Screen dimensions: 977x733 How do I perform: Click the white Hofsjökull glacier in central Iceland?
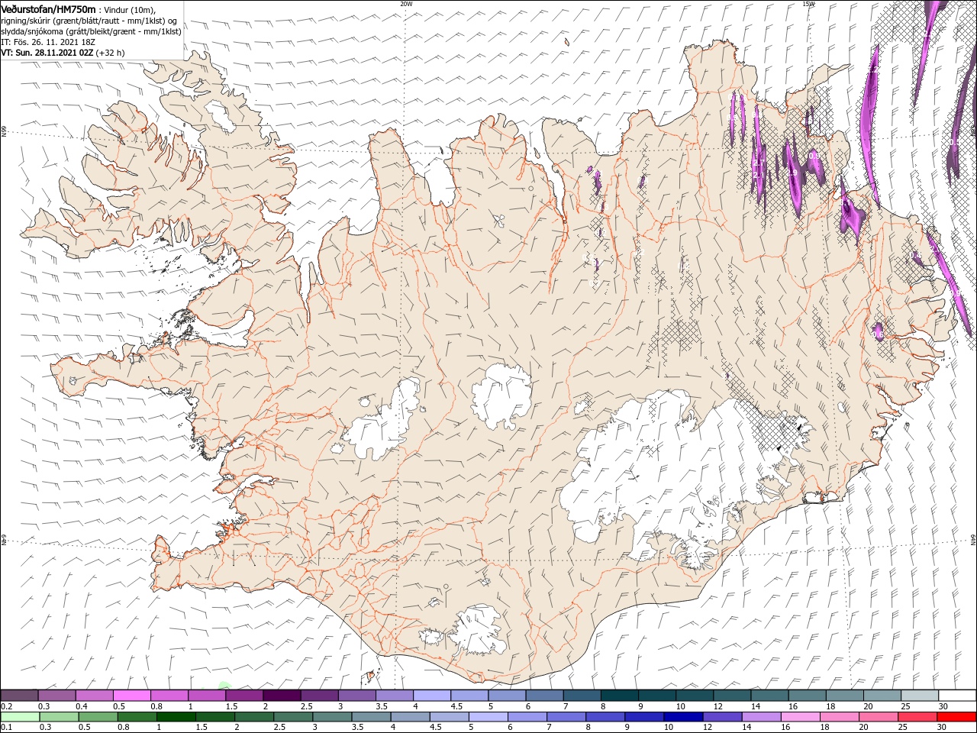coord(501,397)
